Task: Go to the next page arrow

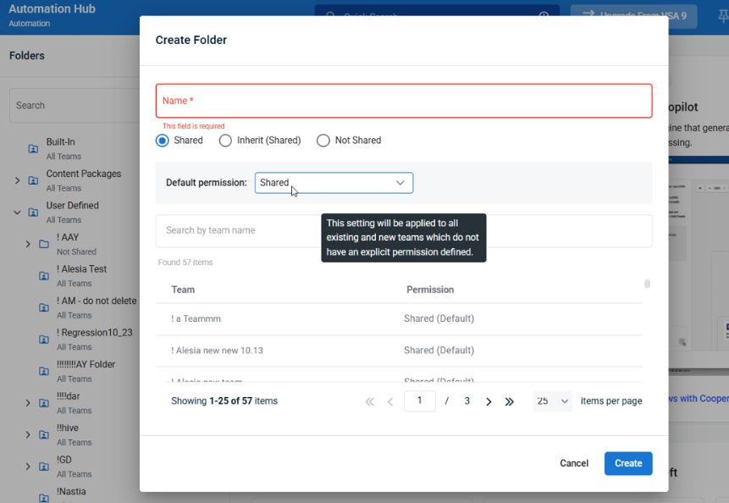Action: [489, 401]
